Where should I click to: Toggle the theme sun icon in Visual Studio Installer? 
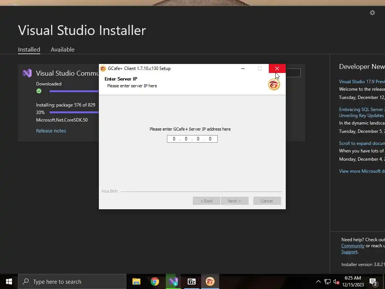[x=372, y=12]
